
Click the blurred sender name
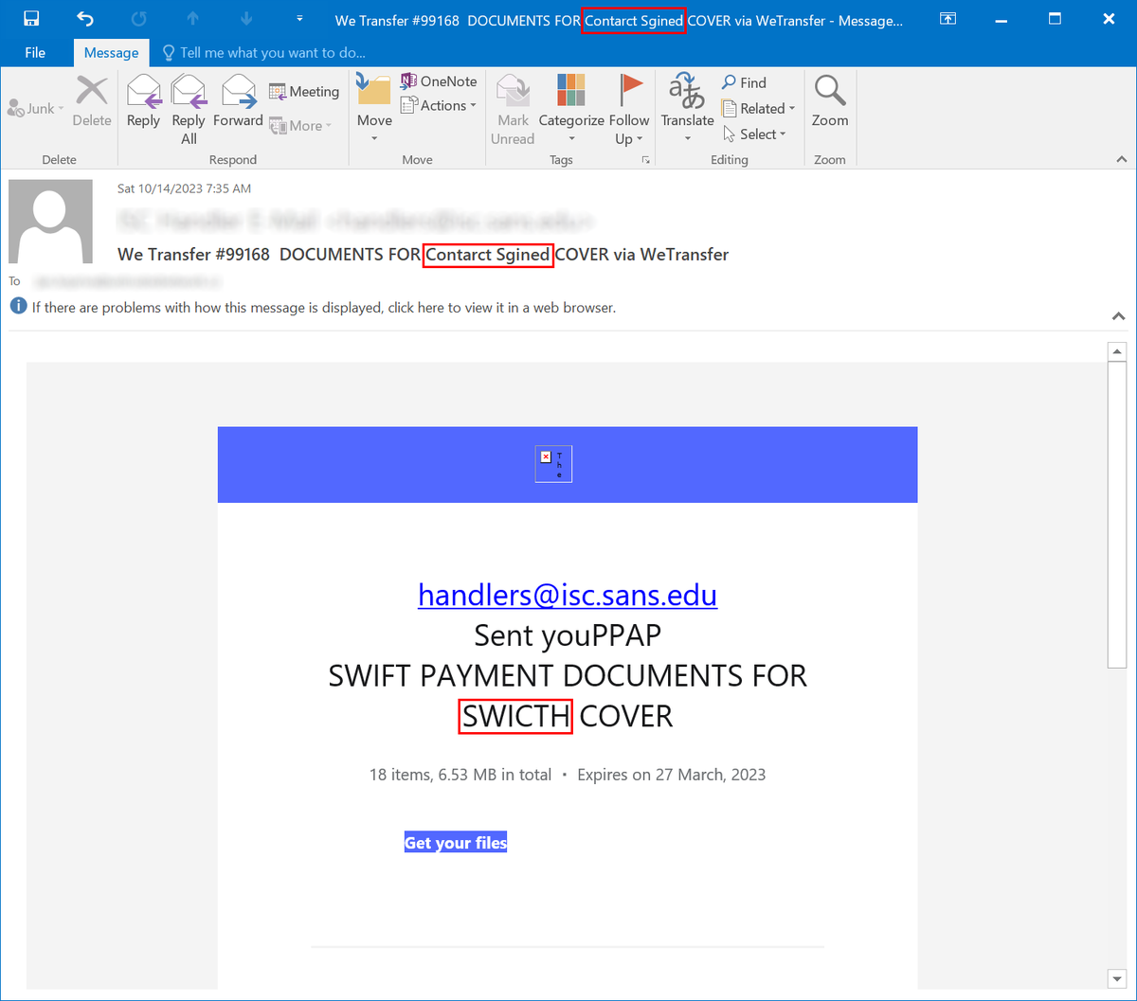tap(356, 222)
